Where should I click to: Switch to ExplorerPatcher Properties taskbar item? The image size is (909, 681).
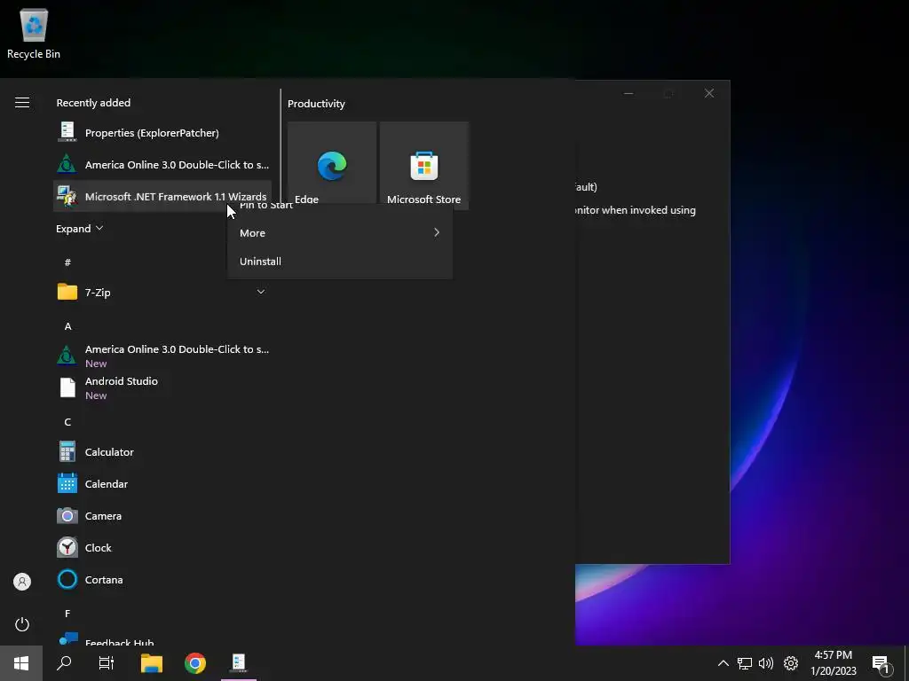tap(239, 663)
